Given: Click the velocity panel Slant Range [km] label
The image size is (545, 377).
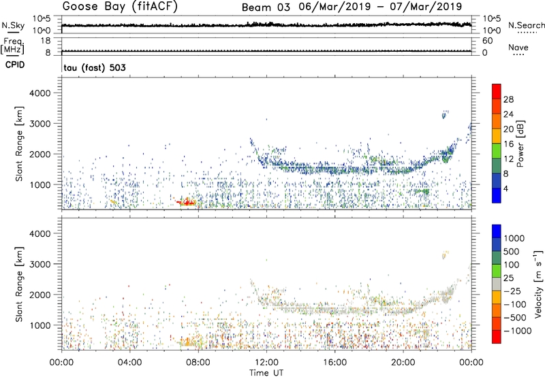Looking at the screenshot, I should click(19, 284).
